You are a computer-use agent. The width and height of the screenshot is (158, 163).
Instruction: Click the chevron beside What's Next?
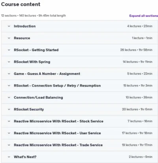pos(9,157)
